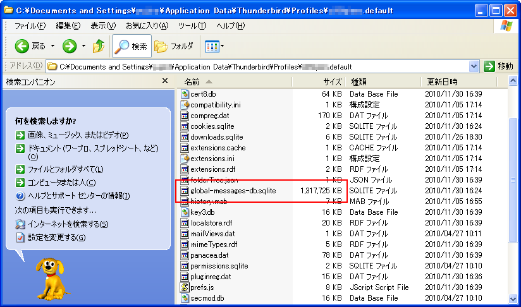Select the extensions.cache file icon
521x307 pixels.
tap(185, 148)
